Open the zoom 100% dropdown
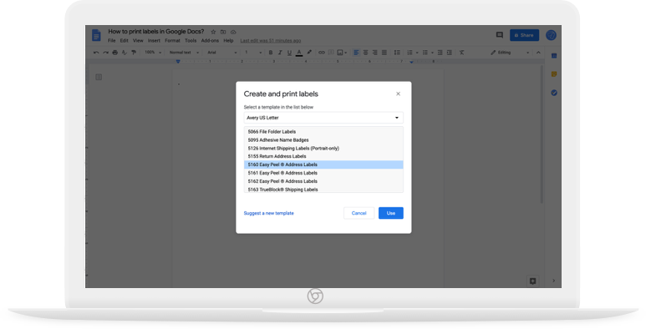The image size is (646, 329). coord(153,53)
